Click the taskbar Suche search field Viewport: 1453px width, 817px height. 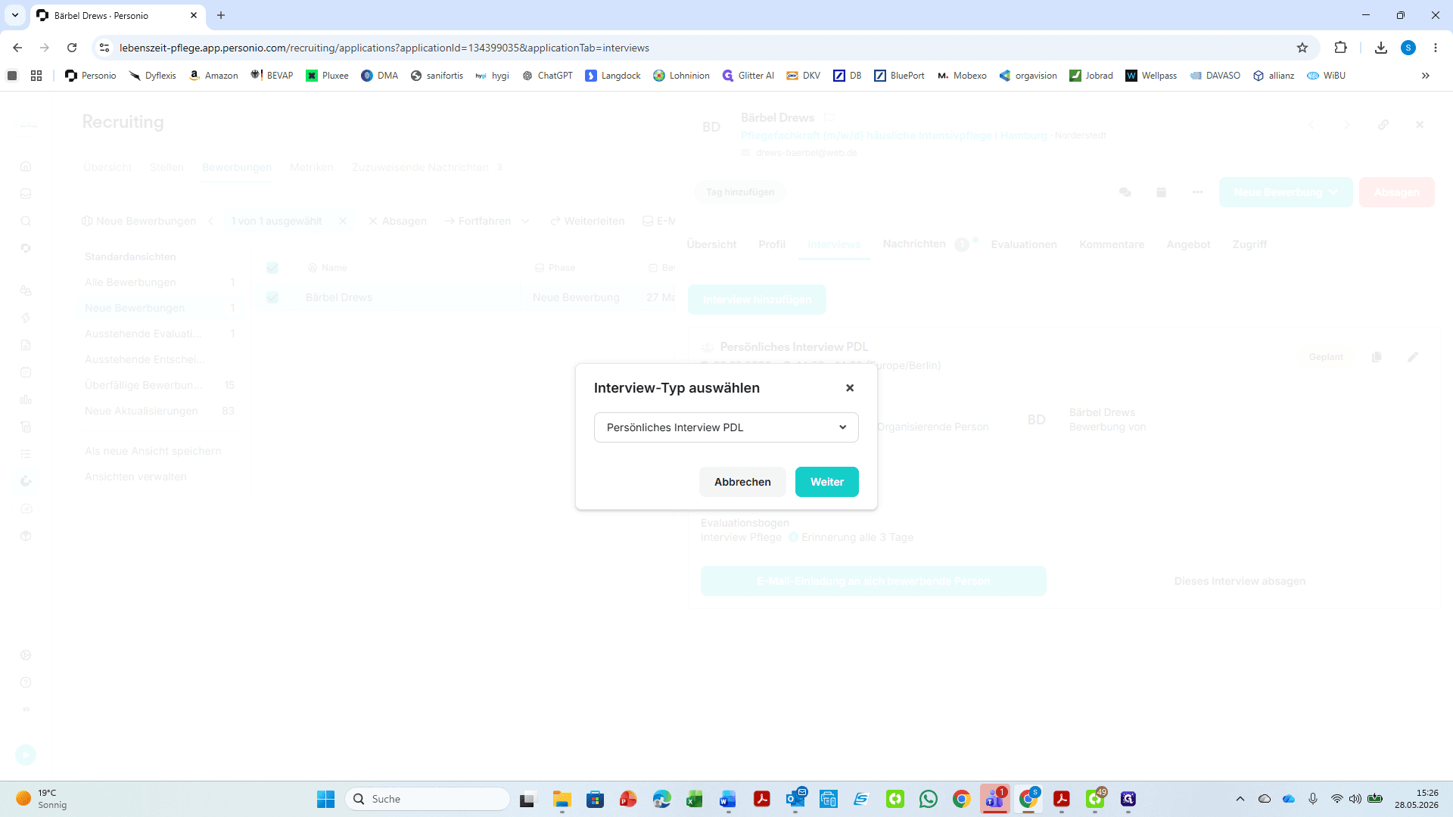point(428,799)
